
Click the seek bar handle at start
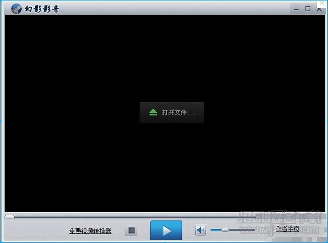(x=9, y=217)
